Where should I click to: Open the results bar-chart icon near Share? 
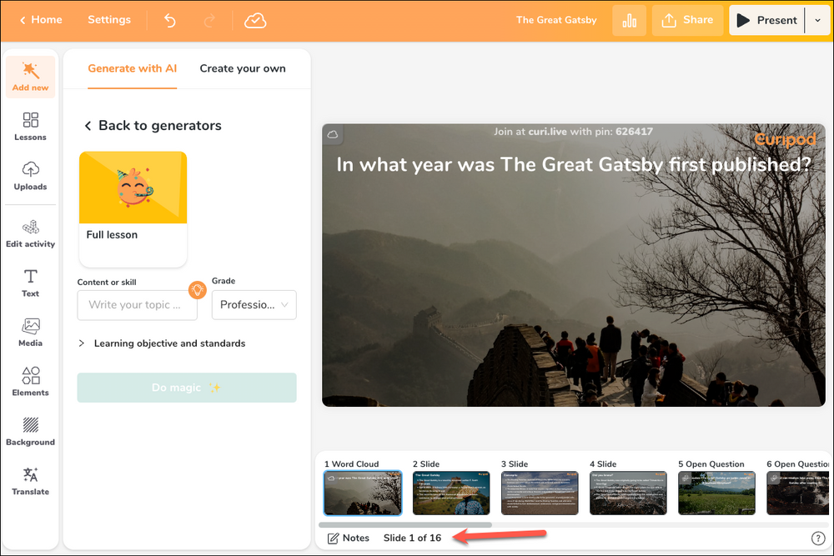tap(630, 20)
